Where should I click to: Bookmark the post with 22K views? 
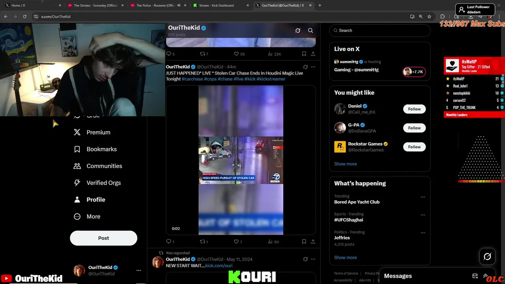point(304,54)
